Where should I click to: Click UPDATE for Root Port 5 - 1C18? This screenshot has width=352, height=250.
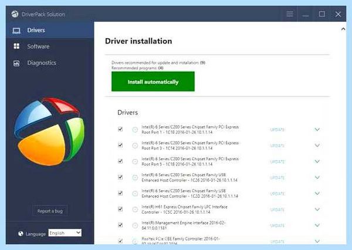coord(277,162)
